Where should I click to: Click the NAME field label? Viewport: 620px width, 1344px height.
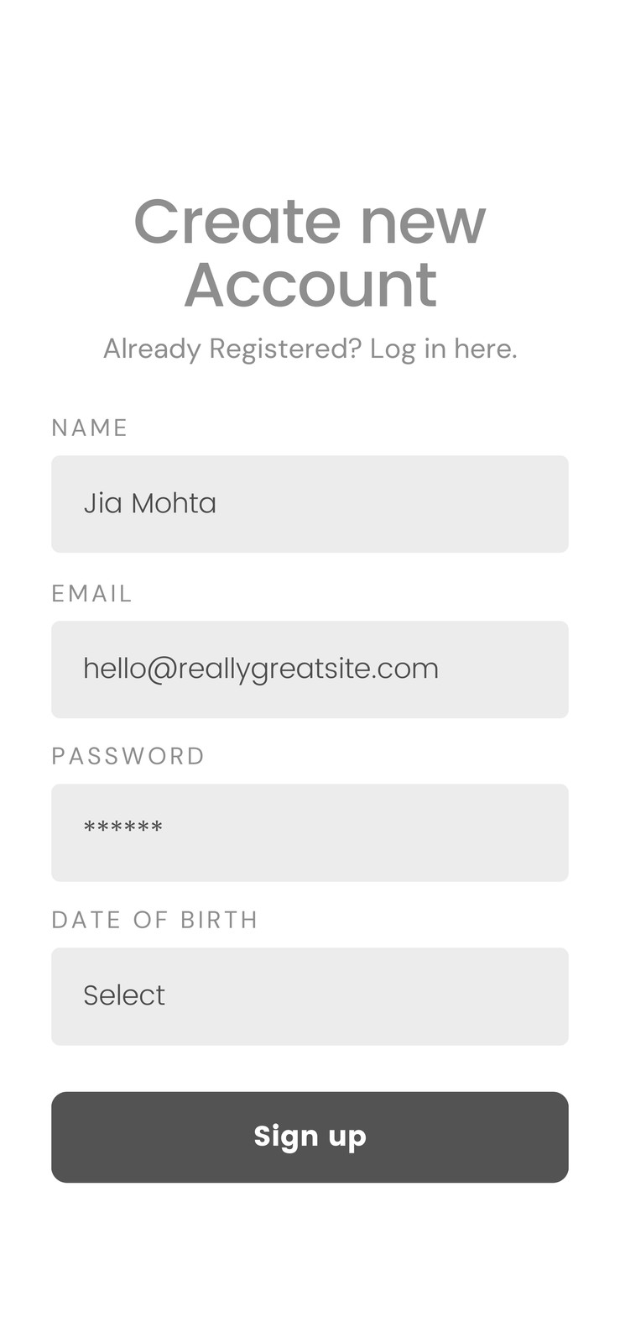(89, 428)
